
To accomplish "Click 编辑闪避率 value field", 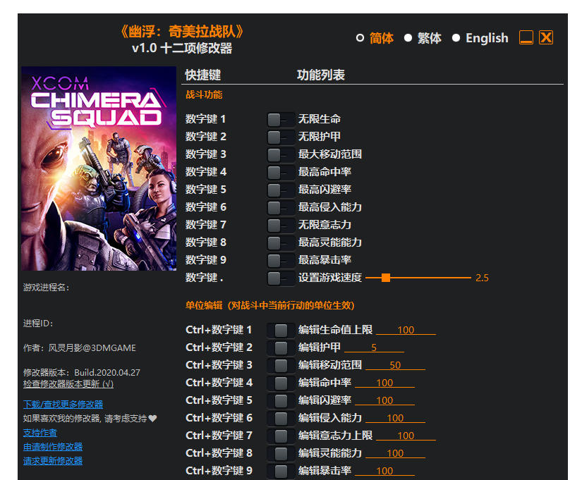I will 384,400.
